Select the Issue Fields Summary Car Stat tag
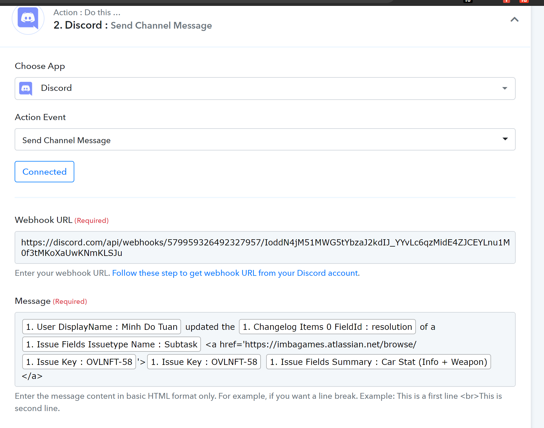Screen dimensions: 544x428 pyautogui.click(x=378, y=362)
